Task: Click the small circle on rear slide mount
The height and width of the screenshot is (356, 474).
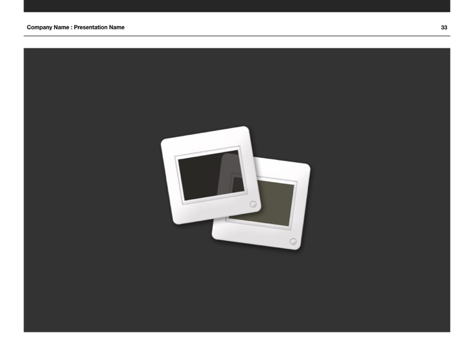Action: click(293, 241)
